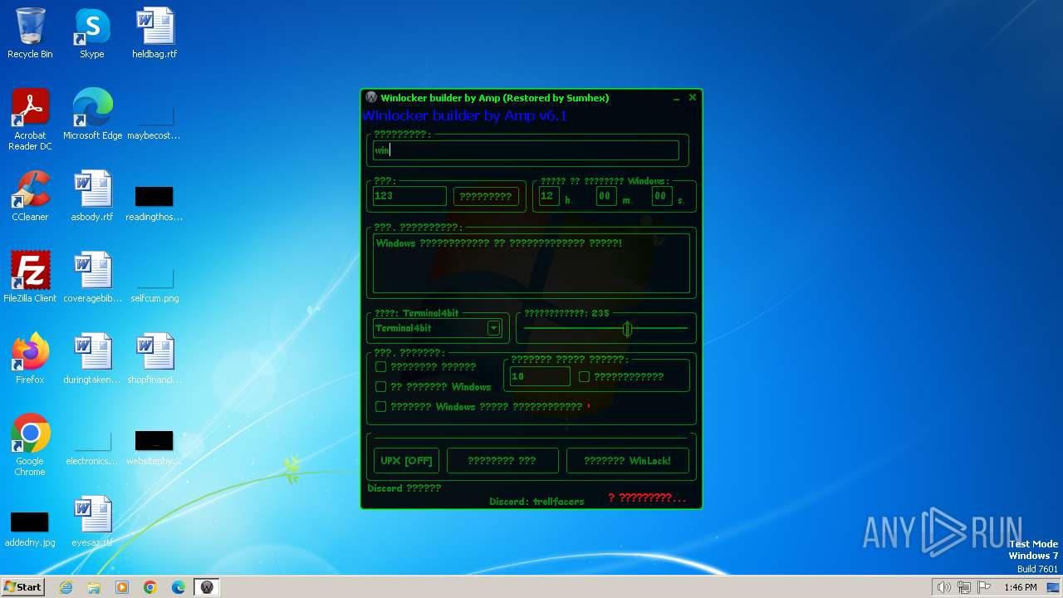Select the websitephy file thumbnail
Screen dimensions: 1063x598
[x=154, y=440]
